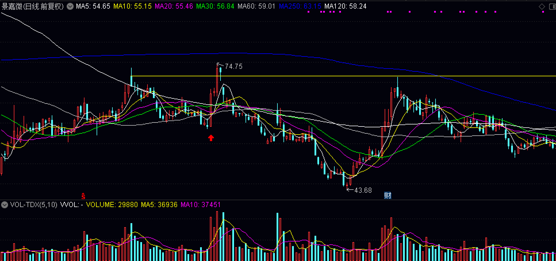The width and height of the screenshot is (556, 261).
Task: Click the diamond icon at top right
Action: pos(542,6)
